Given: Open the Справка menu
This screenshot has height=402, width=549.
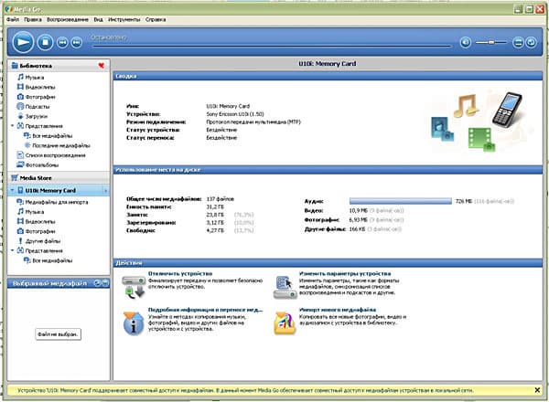Looking at the screenshot, I should point(156,19).
